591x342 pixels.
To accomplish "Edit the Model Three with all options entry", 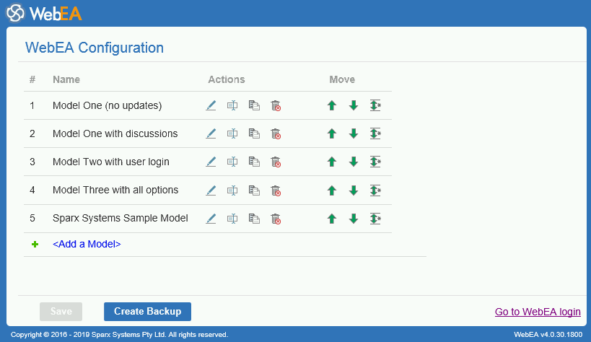I will click(x=211, y=190).
